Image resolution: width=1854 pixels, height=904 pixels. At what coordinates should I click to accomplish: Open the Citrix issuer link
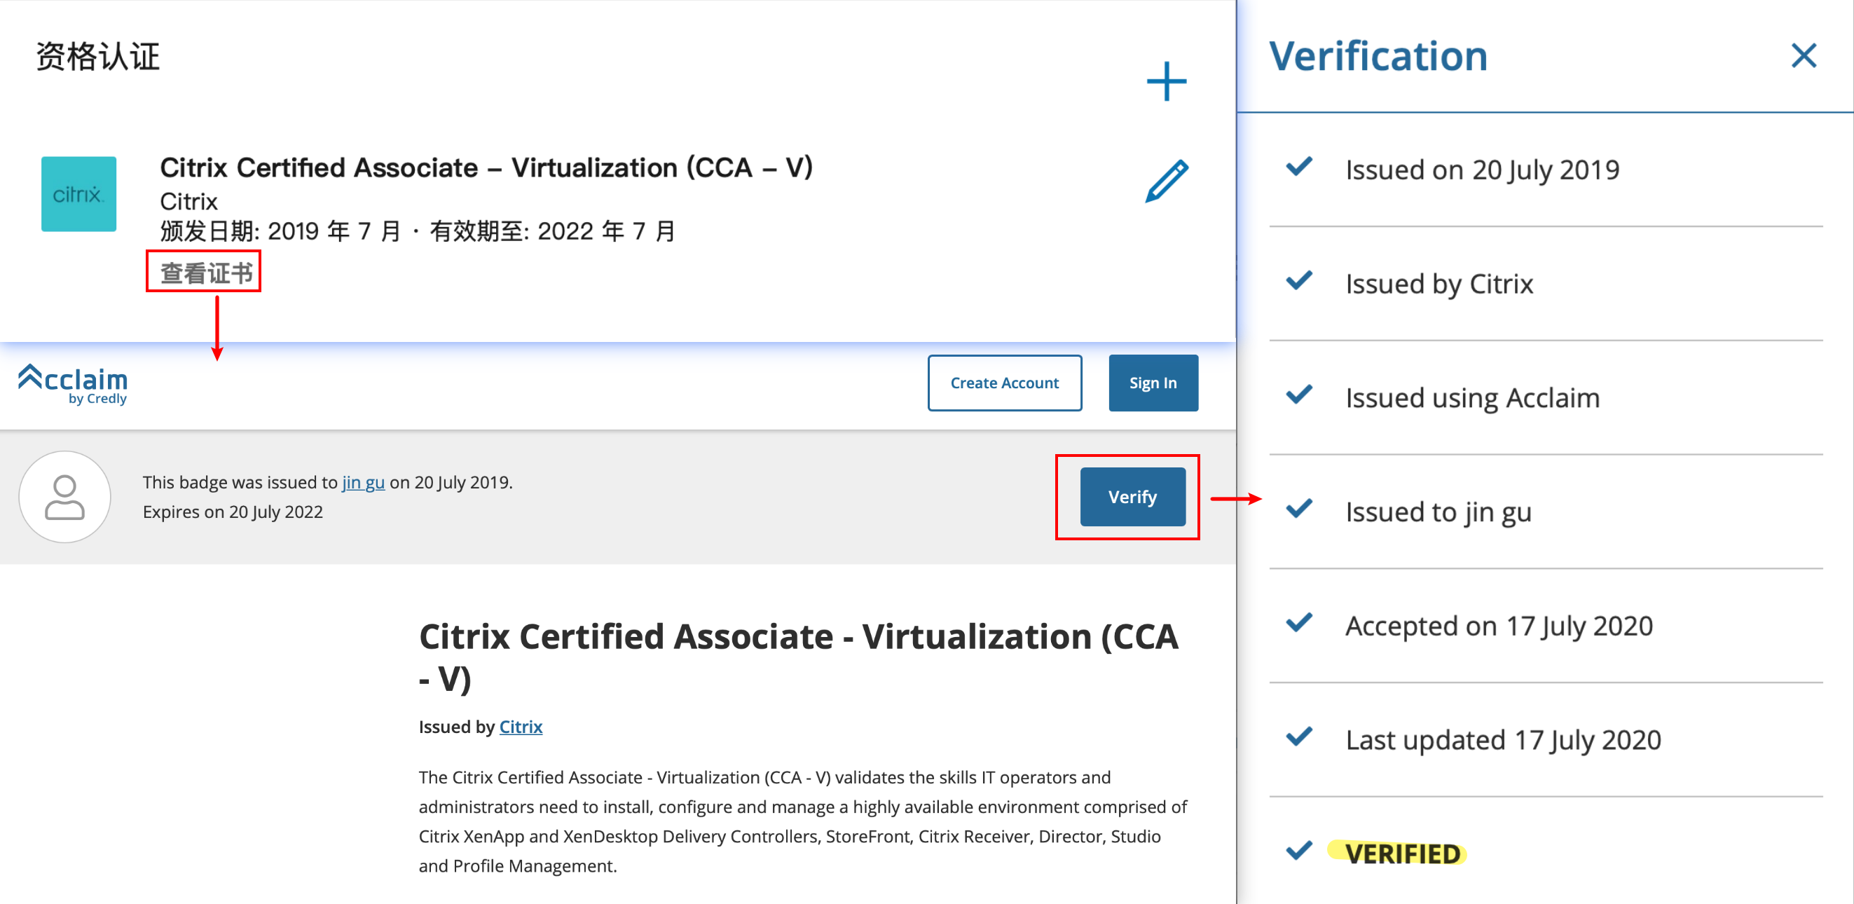pyautogui.click(x=521, y=727)
